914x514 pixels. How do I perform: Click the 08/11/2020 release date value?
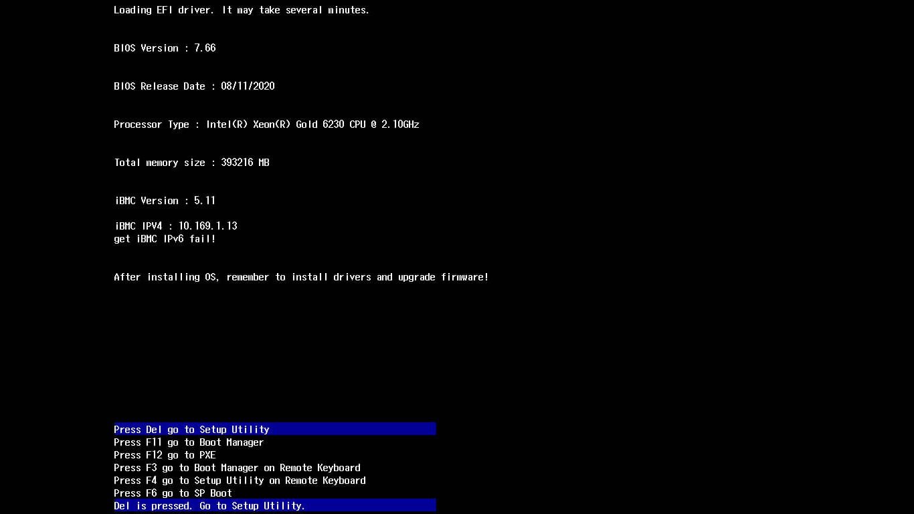tap(248, 86)
